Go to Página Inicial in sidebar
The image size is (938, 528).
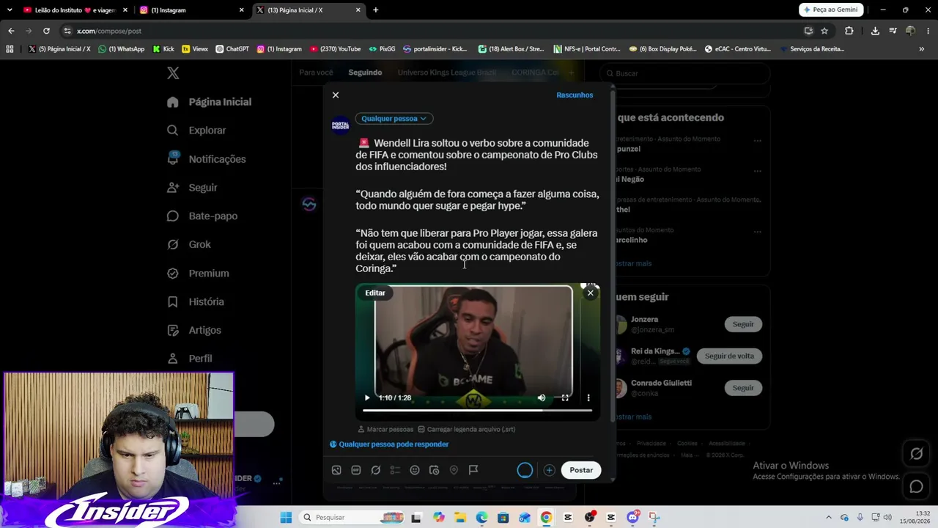click(x=210, y=102)
